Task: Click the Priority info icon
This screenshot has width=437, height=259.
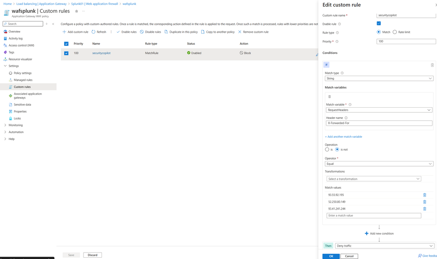Action: tap(337, 42)
